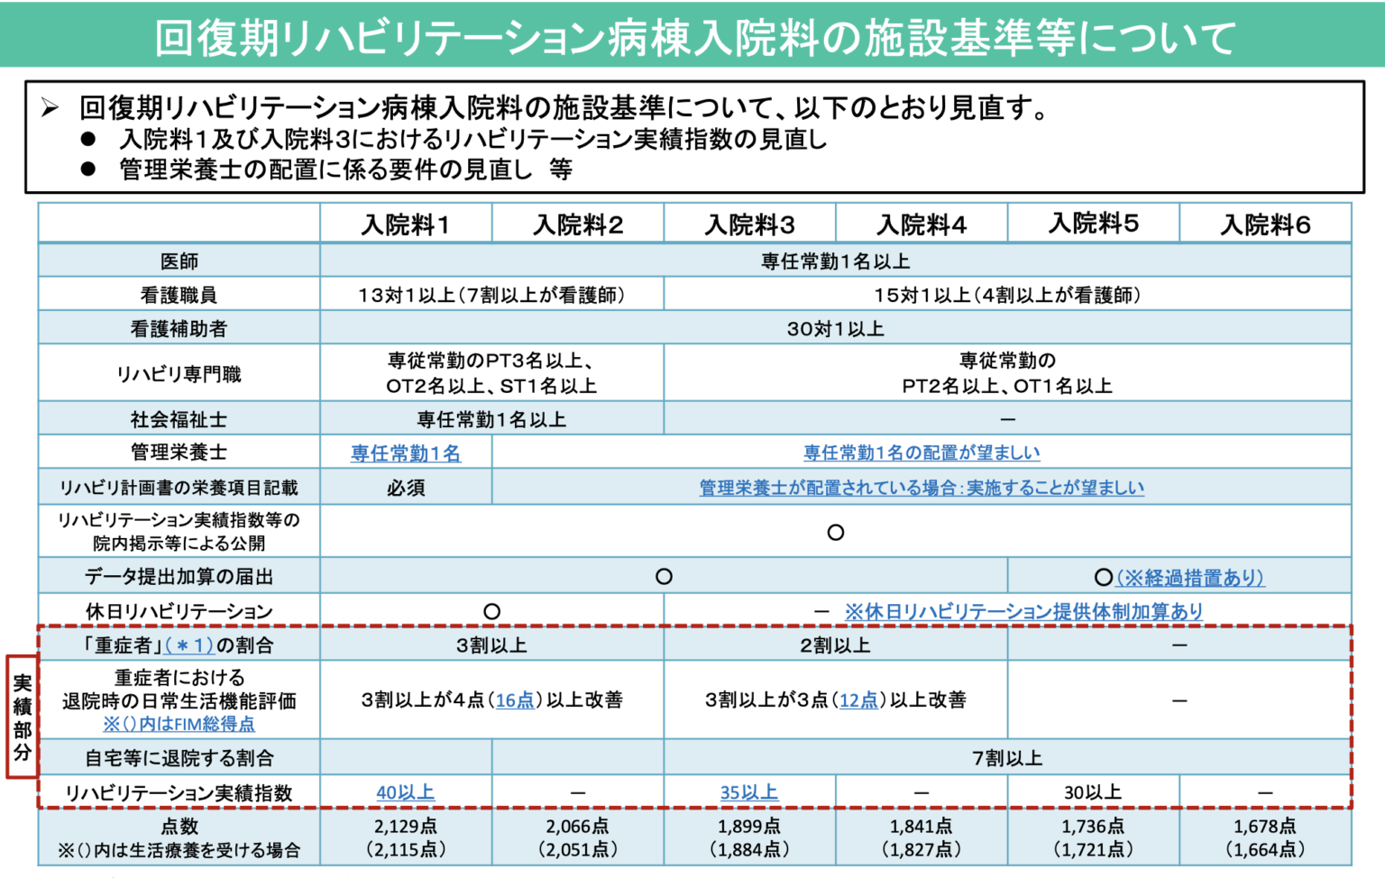
Task: Click the ※休日リハビリテーション提供体制加算あり link
Action: tap(1023, 612)
